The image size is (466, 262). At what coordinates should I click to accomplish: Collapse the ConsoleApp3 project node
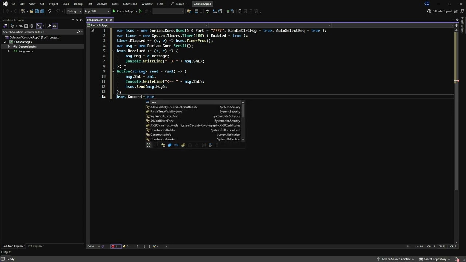coord(5,42)
